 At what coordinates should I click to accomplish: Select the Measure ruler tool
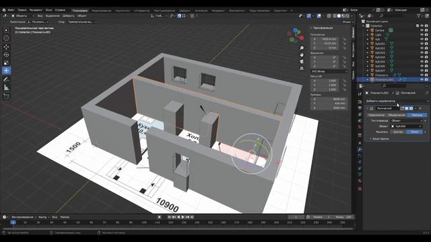click(x=6, y=88)
